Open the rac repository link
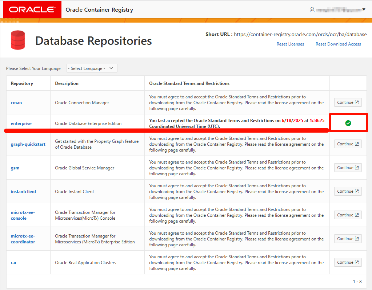The image size is (372, 290). pos(14,263)
